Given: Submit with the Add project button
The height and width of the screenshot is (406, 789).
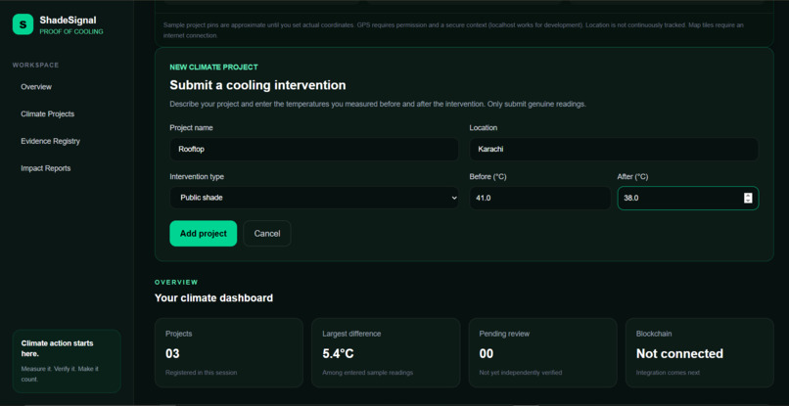Looking at the screenshot, I should click(204, 234).
